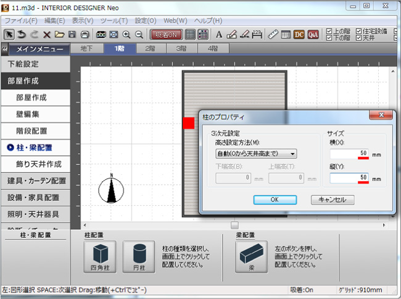Click the undo arrow in the toolbar

click(22, 35)
